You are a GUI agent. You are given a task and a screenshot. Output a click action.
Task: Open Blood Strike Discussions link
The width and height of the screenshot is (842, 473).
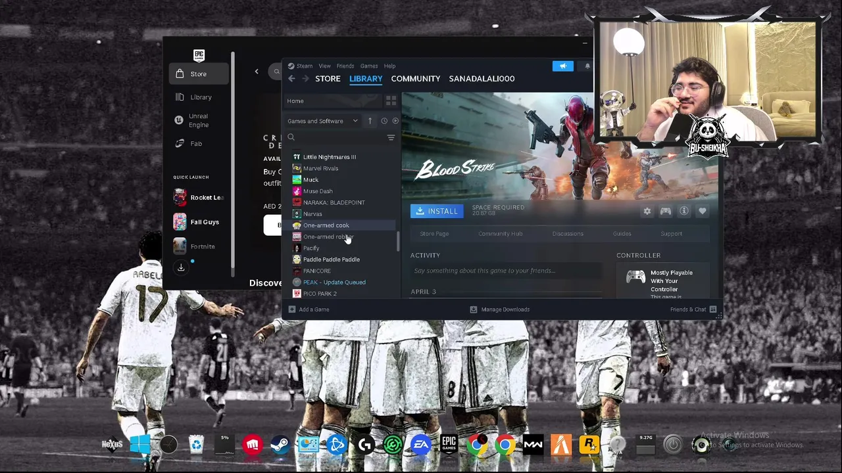tap(568, 234)
